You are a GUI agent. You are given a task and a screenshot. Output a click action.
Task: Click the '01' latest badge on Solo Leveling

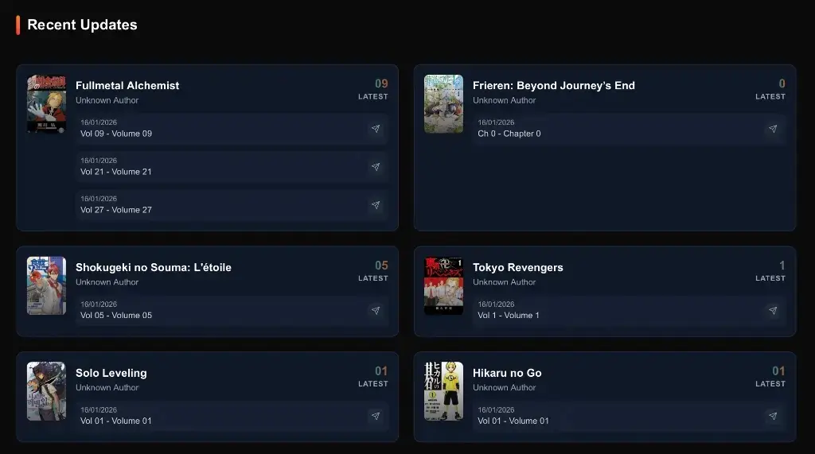pyautogui.click(x=381, y=371)
